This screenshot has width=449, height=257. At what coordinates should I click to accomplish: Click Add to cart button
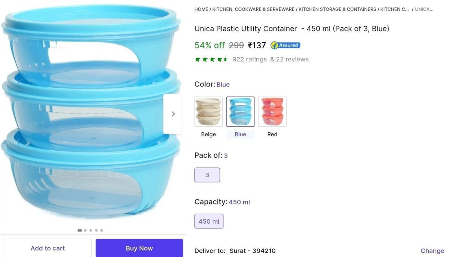point(48,248)
